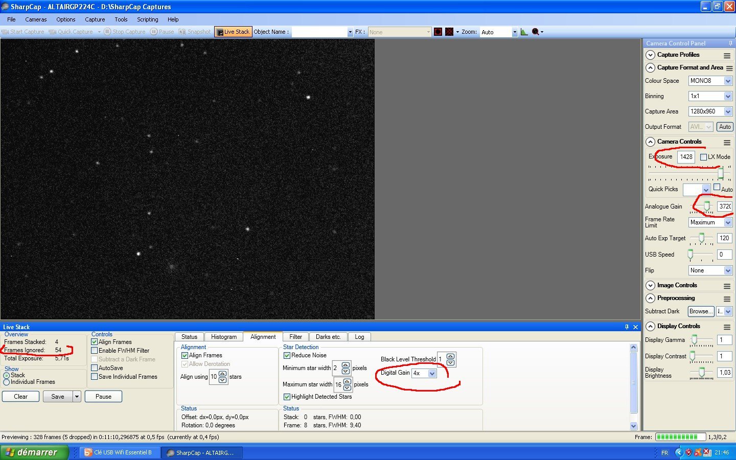Open Display Controls hamburger menu
Image resolution: width=736 pixels, height=460 pixels.
pyautogui.click(x=727, y=327)
